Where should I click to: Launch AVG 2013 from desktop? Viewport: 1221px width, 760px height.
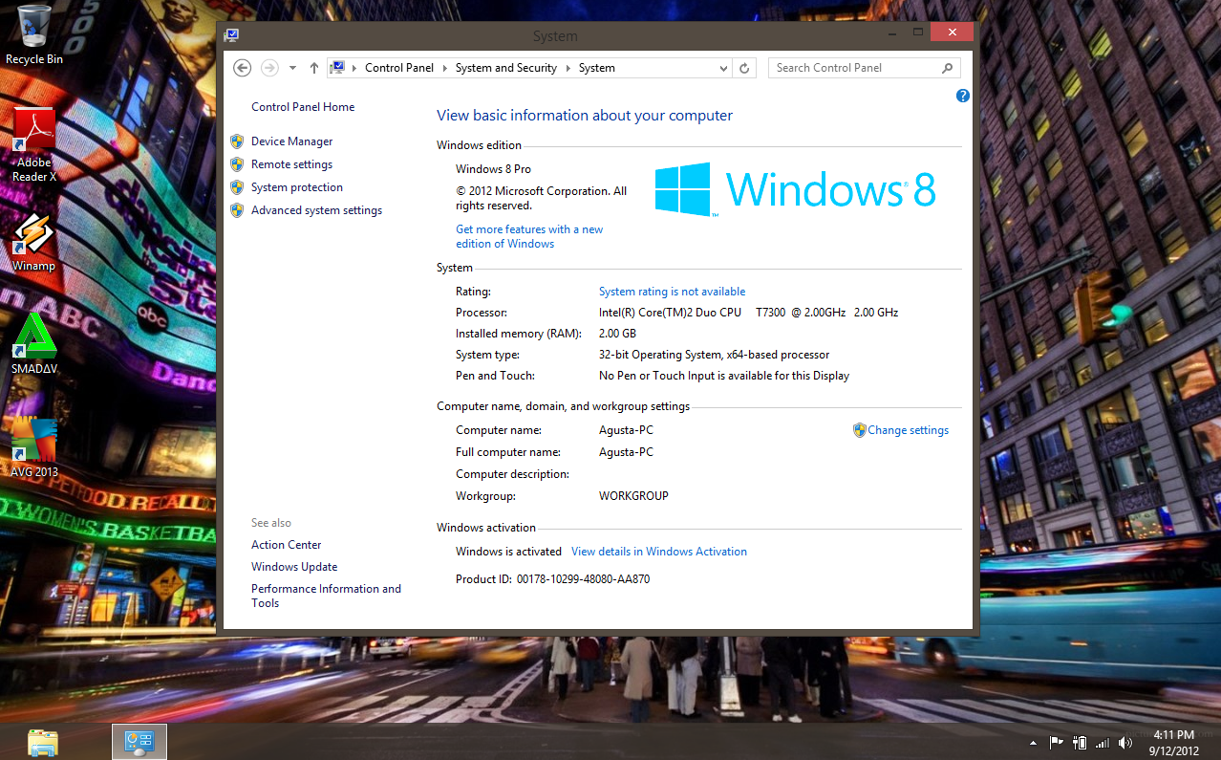pos(34,447)
